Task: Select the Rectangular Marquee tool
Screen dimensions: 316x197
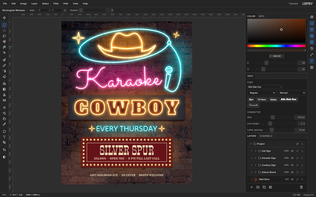Action: point(4,25)
